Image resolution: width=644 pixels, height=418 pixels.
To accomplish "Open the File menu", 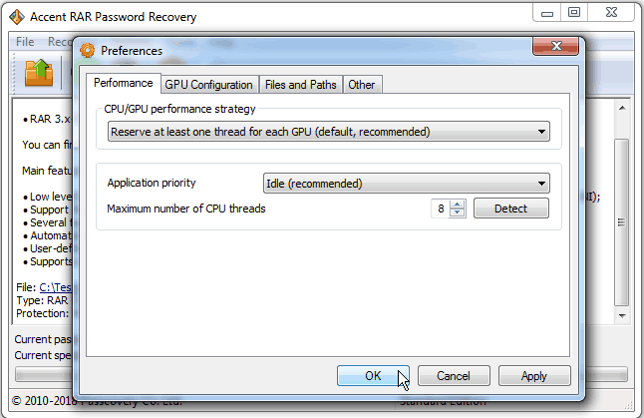I will pos(25,42).
